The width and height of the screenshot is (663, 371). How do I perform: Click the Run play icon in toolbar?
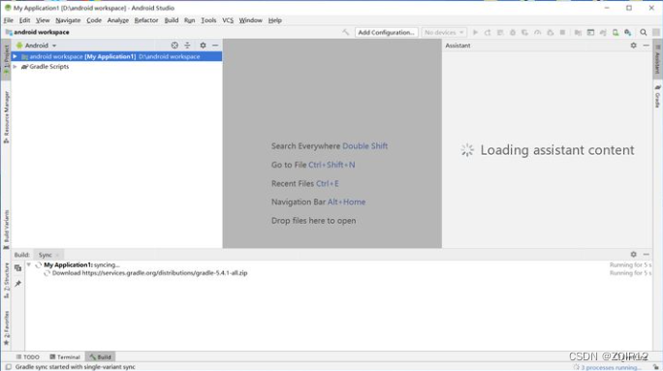pos(475,33)
